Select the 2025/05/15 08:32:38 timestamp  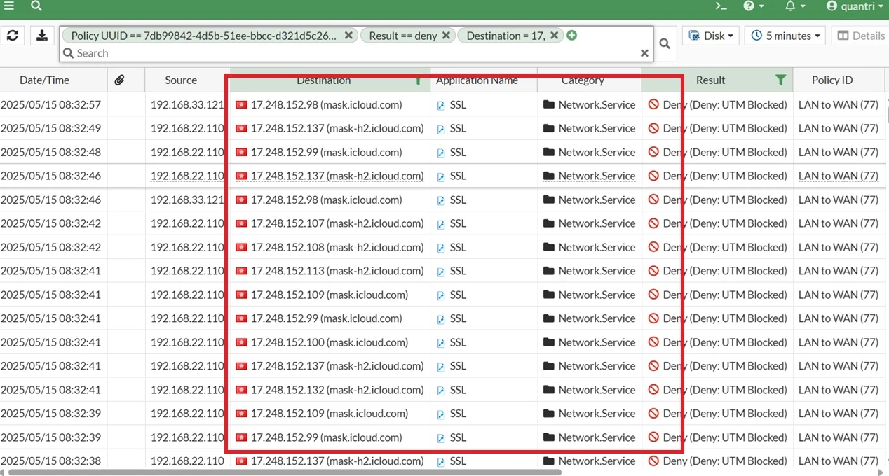50,461
